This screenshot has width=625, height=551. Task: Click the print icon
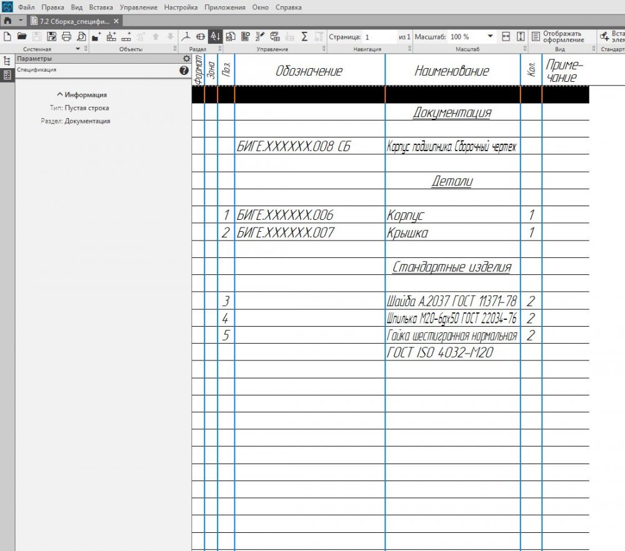point(66,37)
